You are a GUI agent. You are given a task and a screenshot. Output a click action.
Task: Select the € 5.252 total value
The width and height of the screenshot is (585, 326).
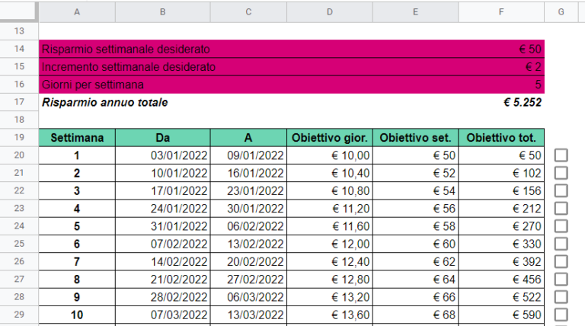point(523,102)
